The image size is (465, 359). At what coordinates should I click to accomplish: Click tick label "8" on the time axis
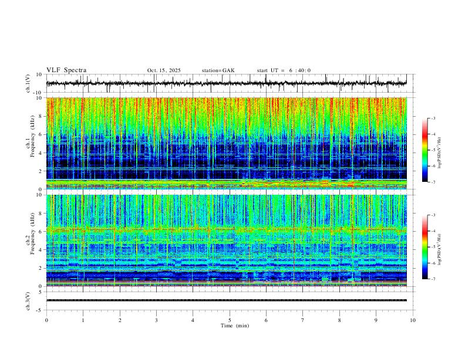[339, 320]
